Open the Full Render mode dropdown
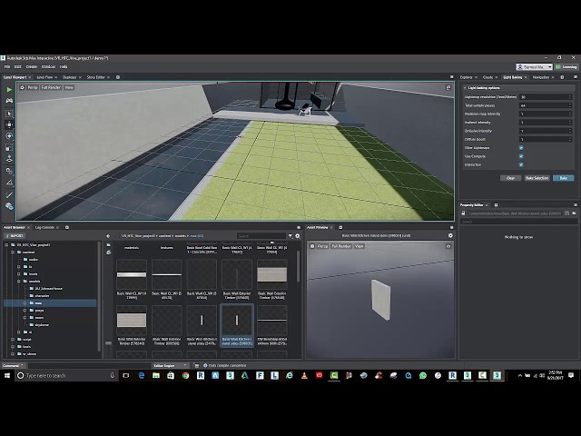The width and height of the screenshot is (581, 436). [51, 87]
